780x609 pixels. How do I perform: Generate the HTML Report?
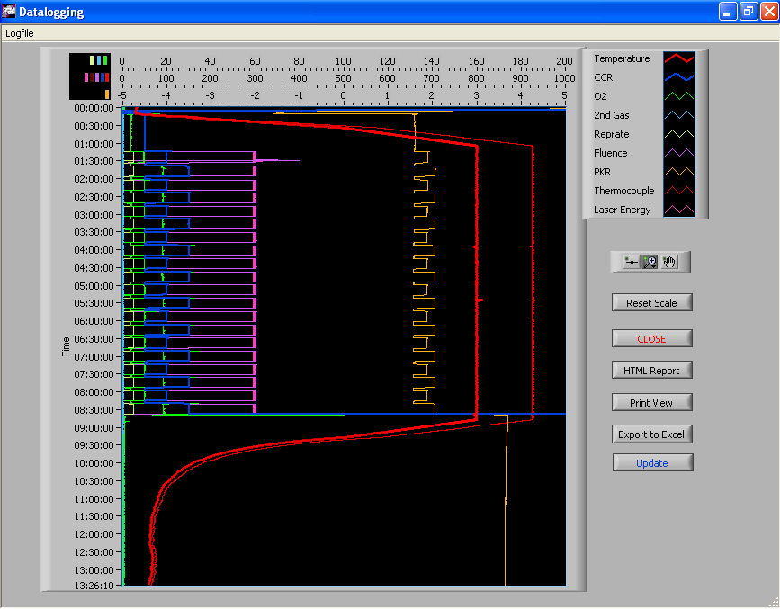pyautogui.click(x=651, y=371)
